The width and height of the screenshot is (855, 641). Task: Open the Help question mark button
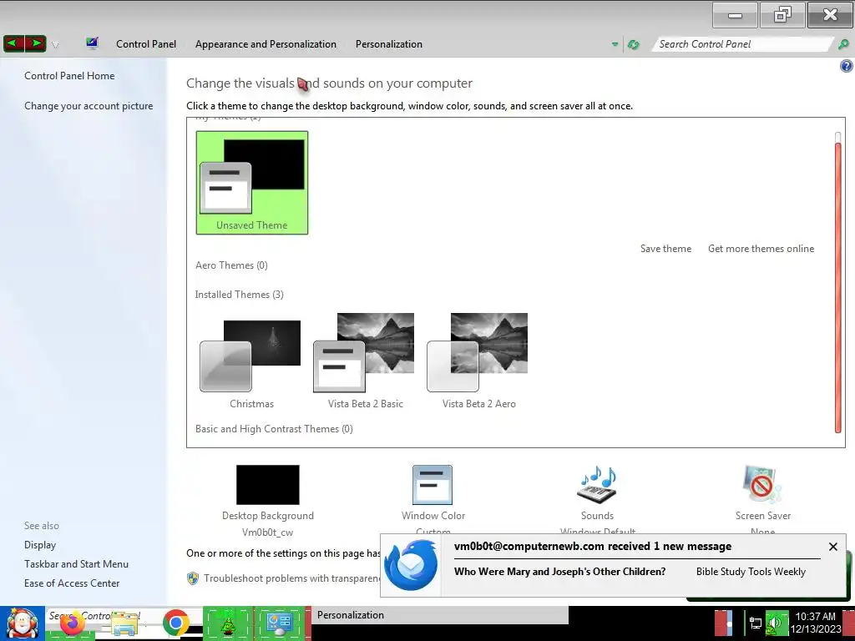[847, 66]
